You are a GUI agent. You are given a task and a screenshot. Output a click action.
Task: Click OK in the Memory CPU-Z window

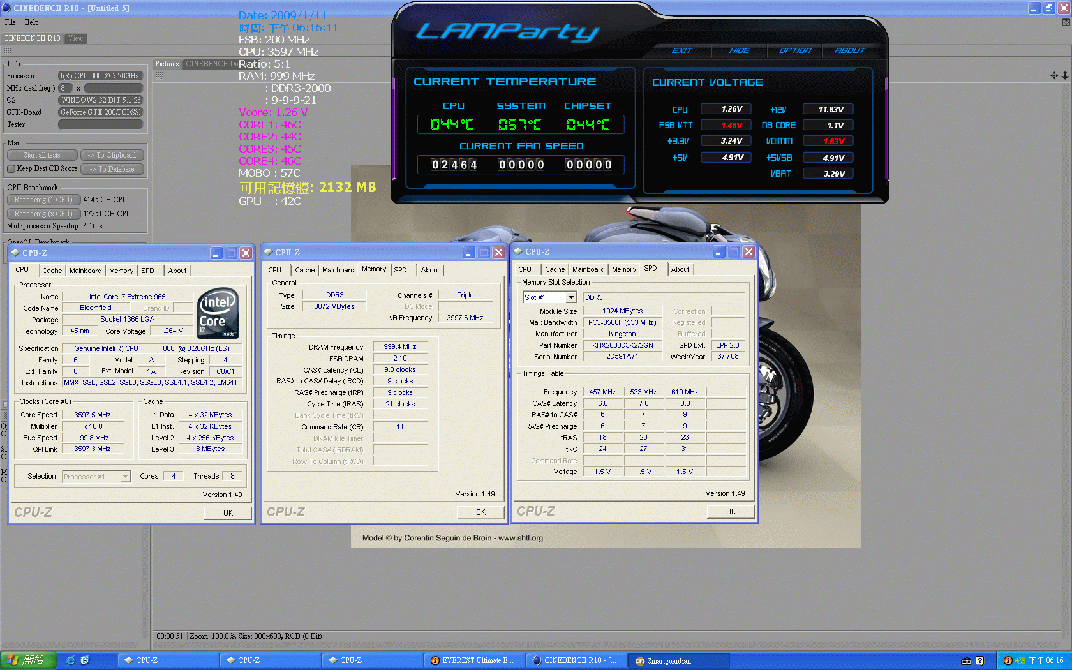pos(480,512)
